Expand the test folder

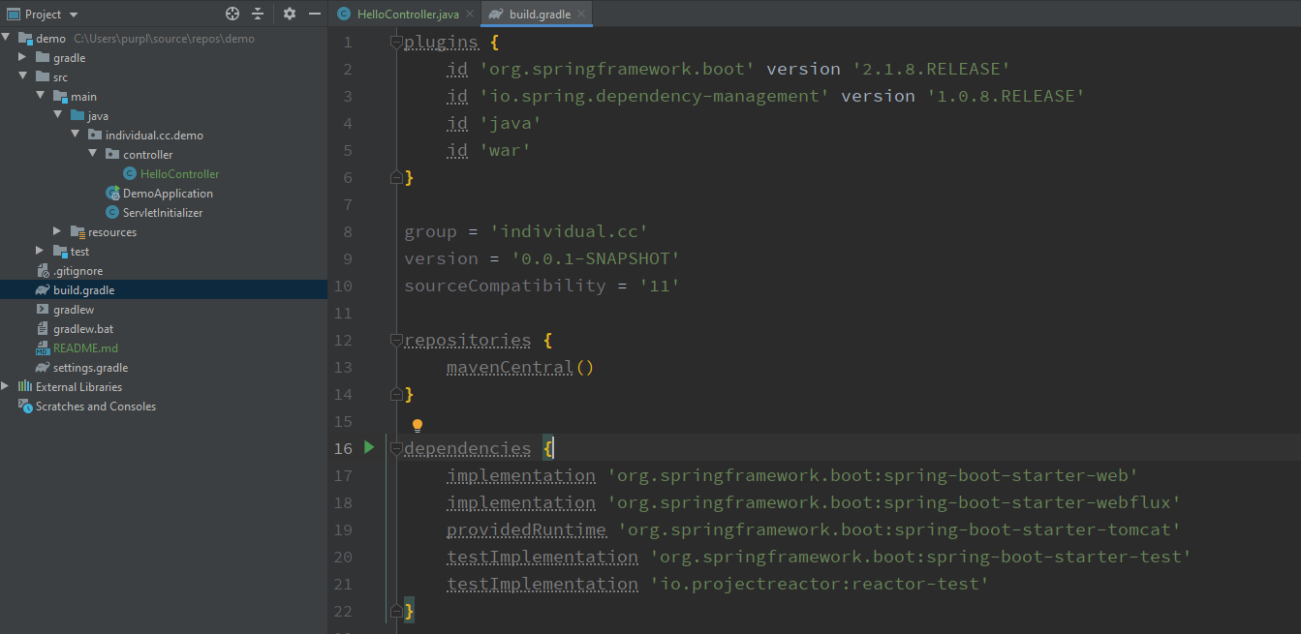[40, 251]
